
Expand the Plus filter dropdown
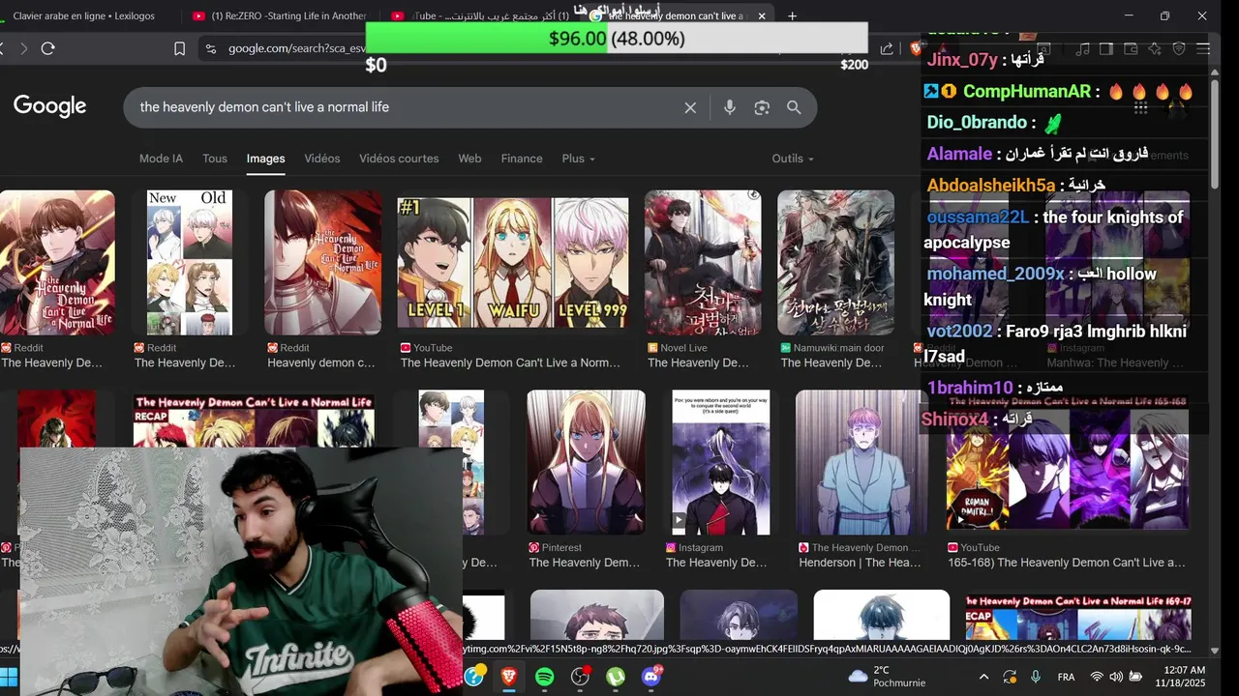click(x=579, y=159)
